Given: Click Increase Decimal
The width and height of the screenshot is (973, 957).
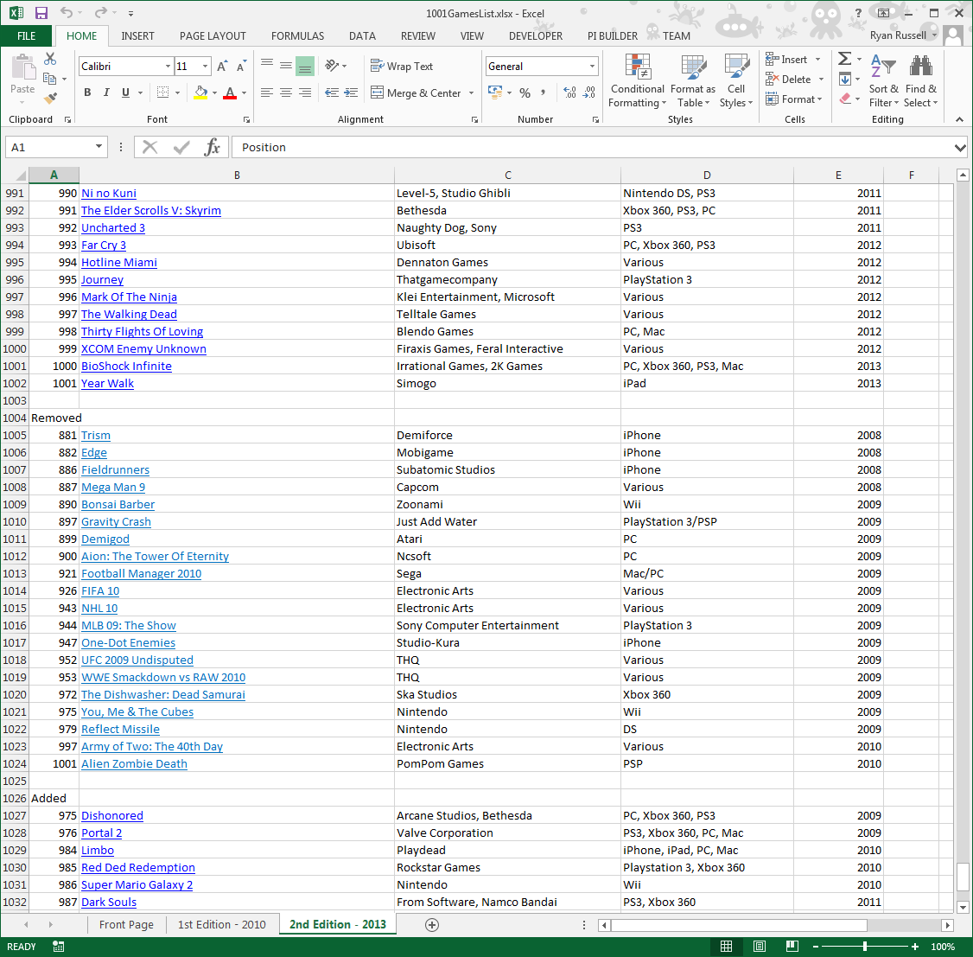Looking at the screenshot, I should [569, 93].
